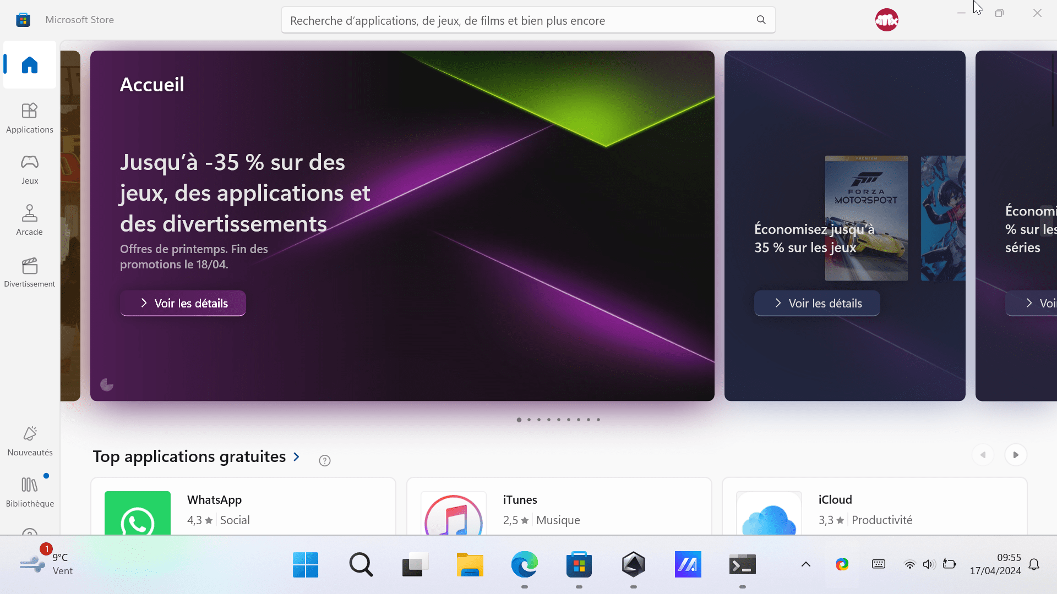Click the search magnifier icon in search box

761,20
